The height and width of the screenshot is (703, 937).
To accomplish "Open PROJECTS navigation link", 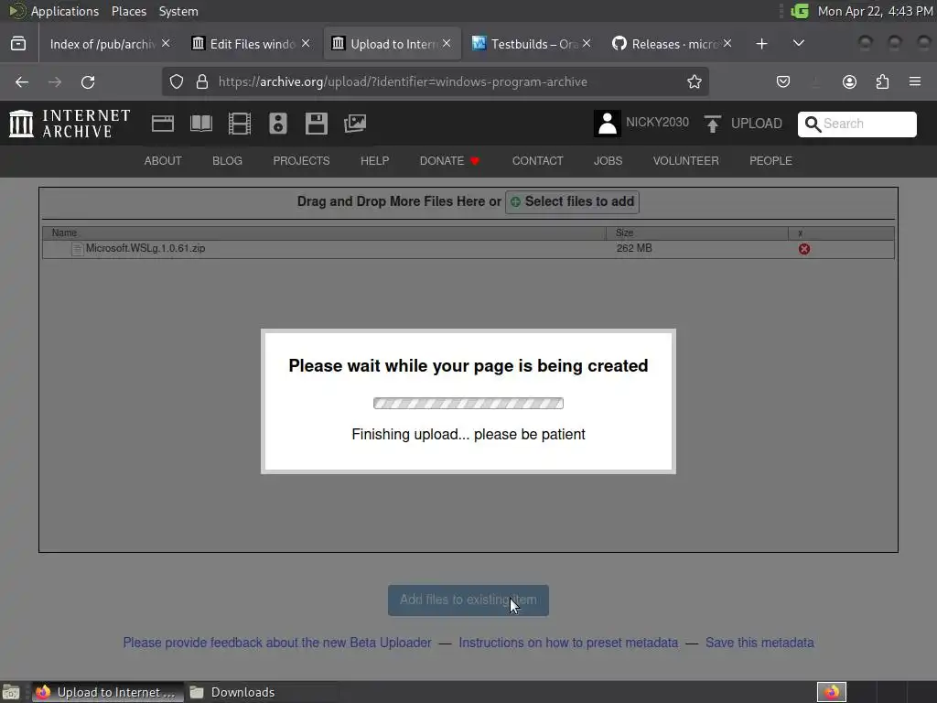I will (301, 161).
